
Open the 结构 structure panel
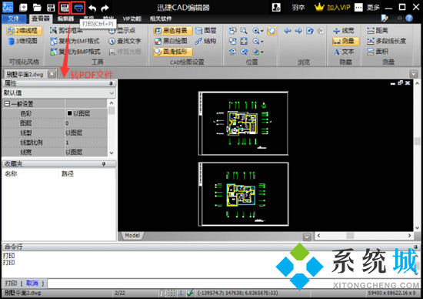point(206,41)
